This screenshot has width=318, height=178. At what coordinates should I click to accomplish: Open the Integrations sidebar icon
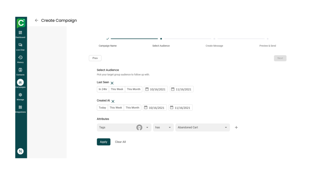(x=20, y=108)
